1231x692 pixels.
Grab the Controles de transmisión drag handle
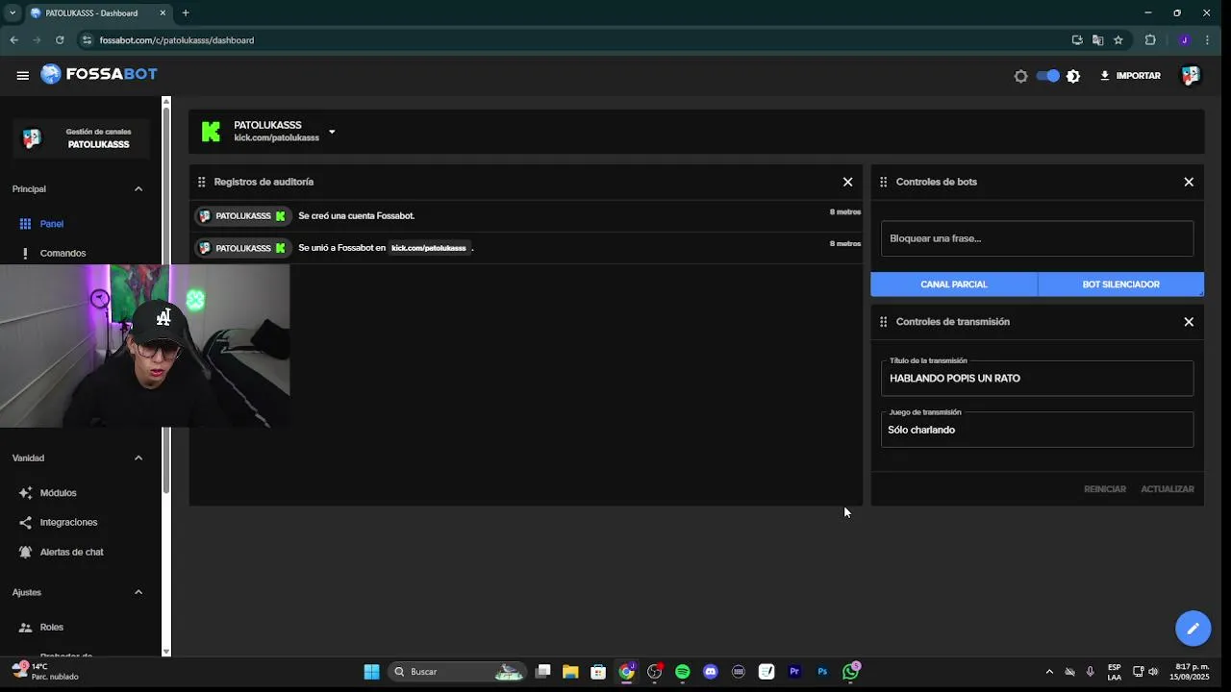click(883, 322)
